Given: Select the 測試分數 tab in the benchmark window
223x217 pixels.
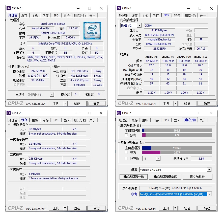Looking at the screenshot, I should click(190, 120).
